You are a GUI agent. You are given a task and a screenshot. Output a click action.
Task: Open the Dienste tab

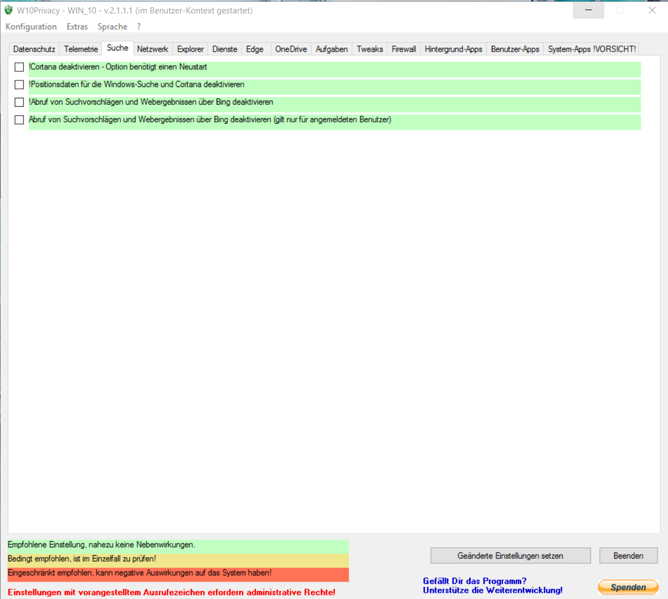tap(225, 49)
